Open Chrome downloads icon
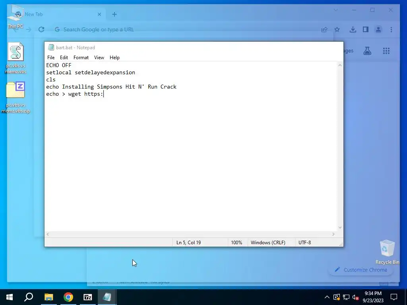The width and height of the screenshot is (407, 305). [x=353, y=29]
